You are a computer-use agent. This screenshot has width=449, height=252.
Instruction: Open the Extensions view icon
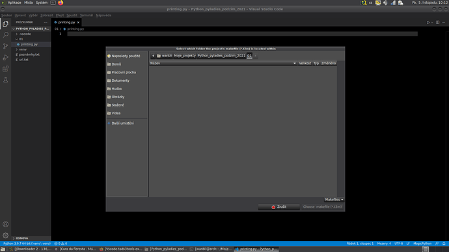point(5,69)
